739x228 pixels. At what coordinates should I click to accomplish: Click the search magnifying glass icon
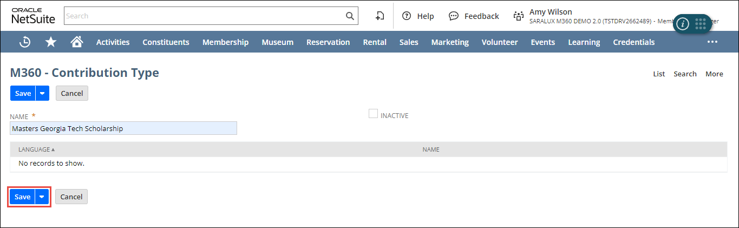click(350, 16)
